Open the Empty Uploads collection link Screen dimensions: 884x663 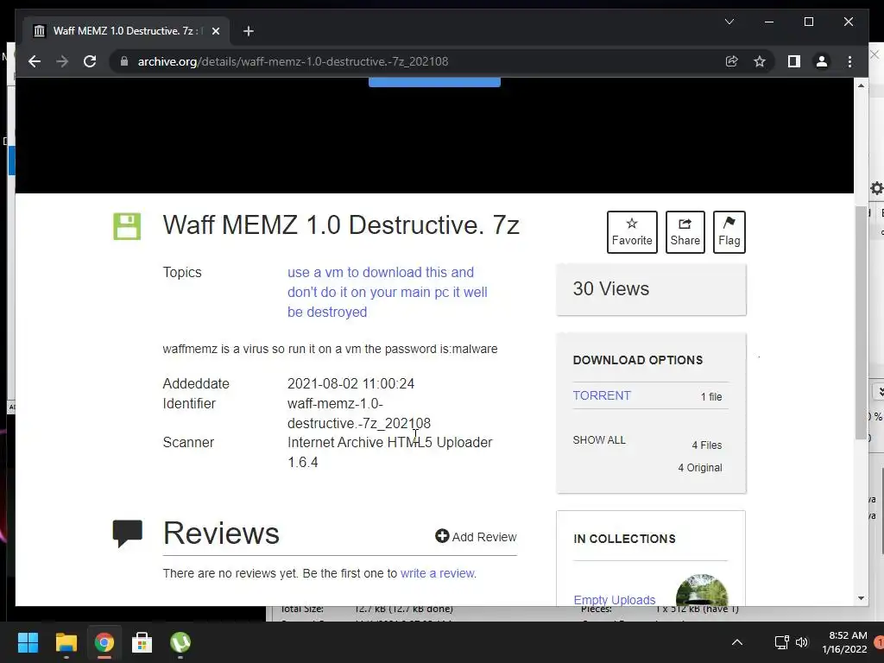[x=615, y=600]
